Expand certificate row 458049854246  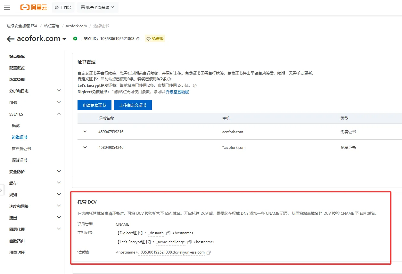pyautogui.click(x=85, y=147)
